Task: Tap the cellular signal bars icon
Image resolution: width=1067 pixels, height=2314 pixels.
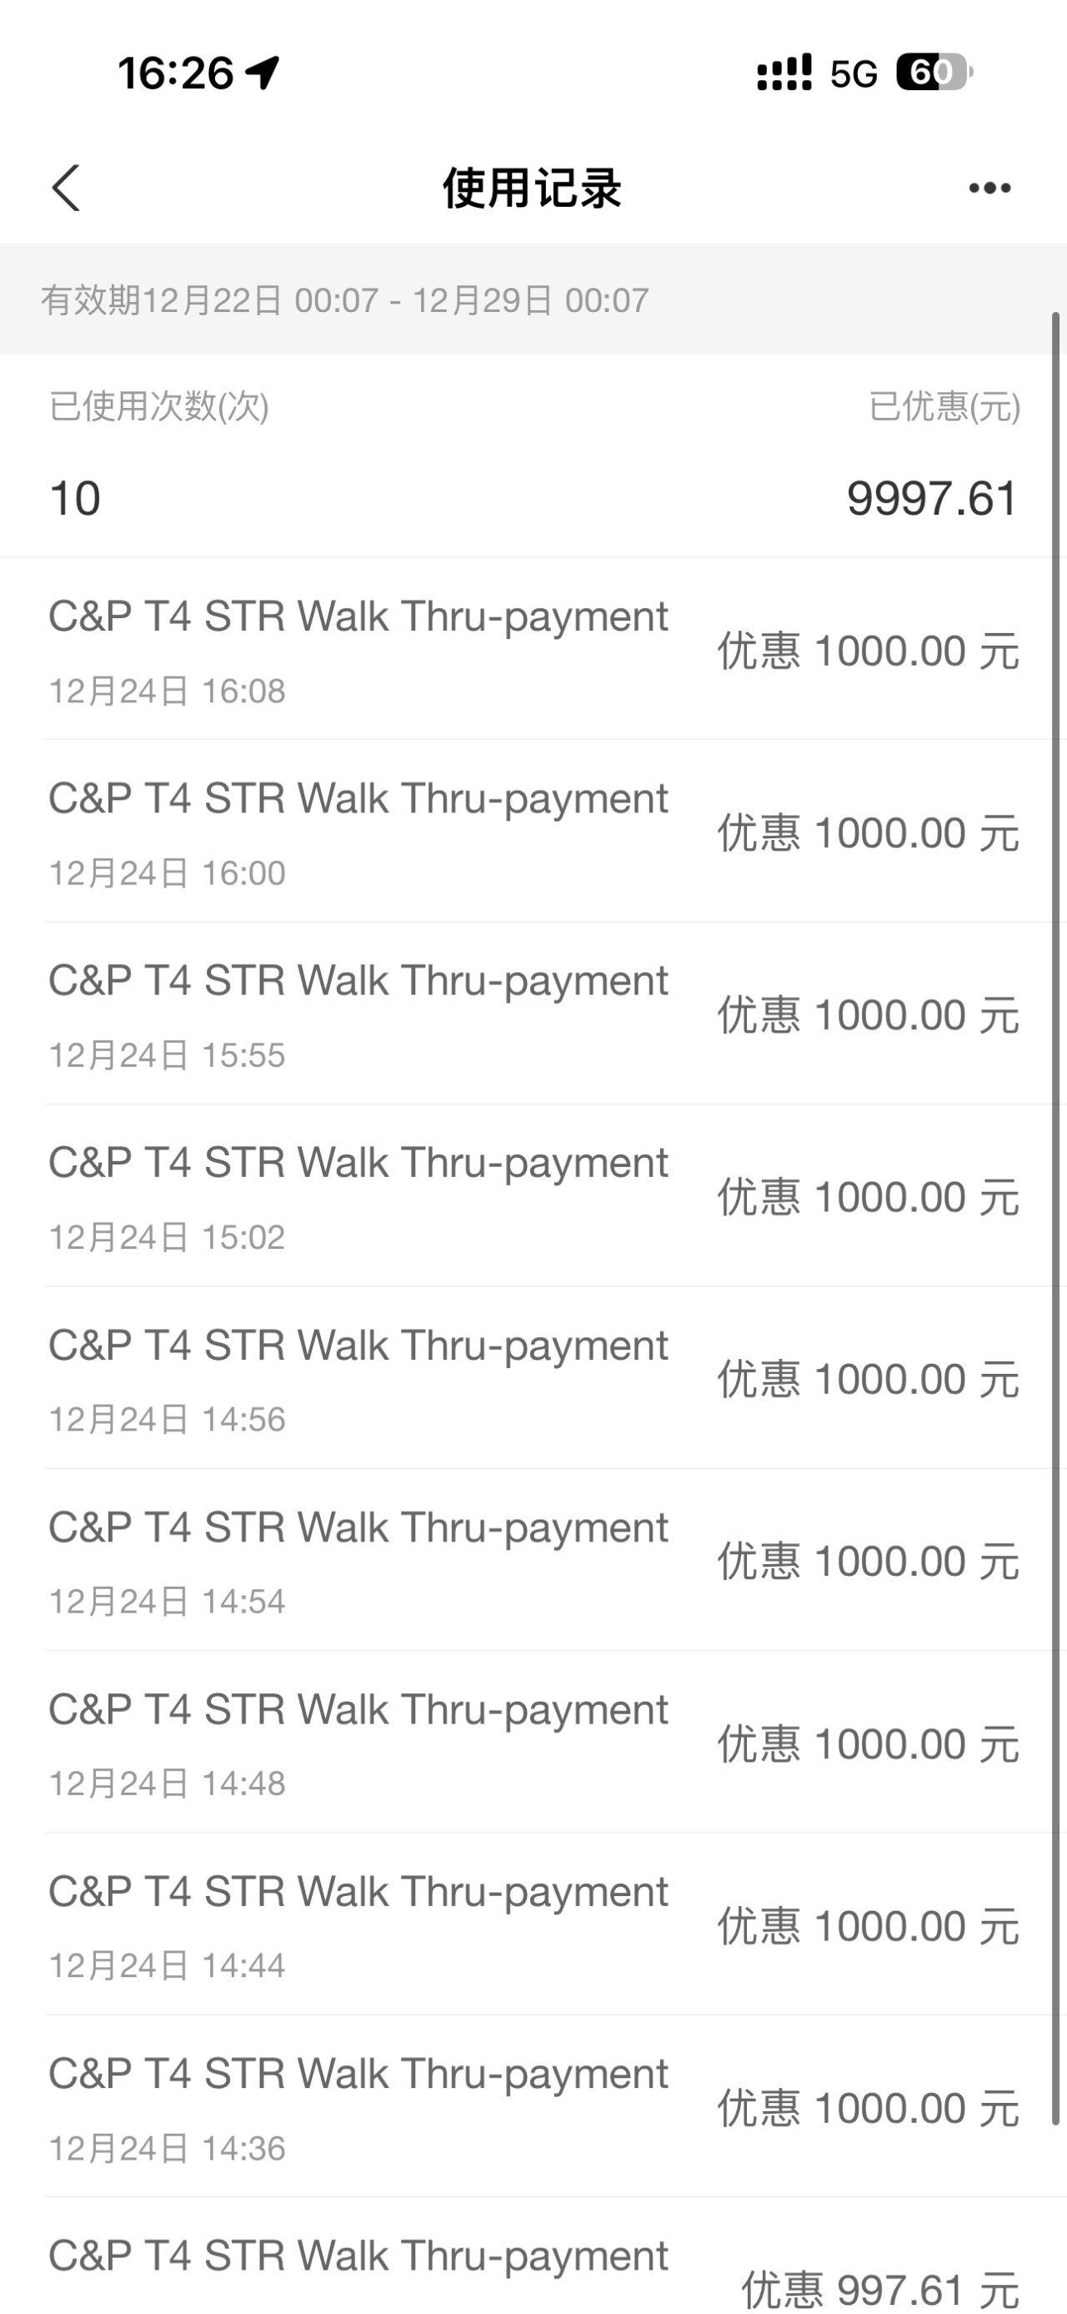Action: coord(784,73)
